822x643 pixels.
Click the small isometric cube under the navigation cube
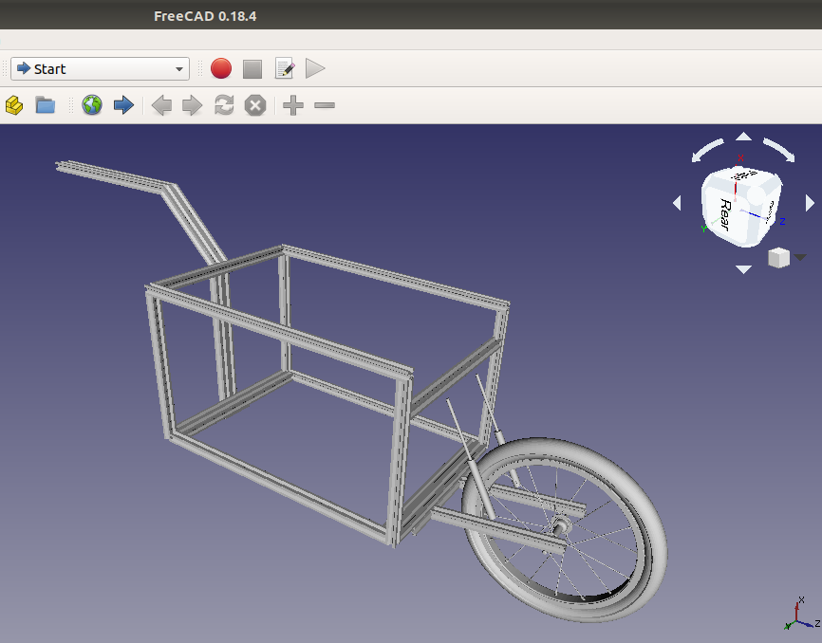(776, 256)
